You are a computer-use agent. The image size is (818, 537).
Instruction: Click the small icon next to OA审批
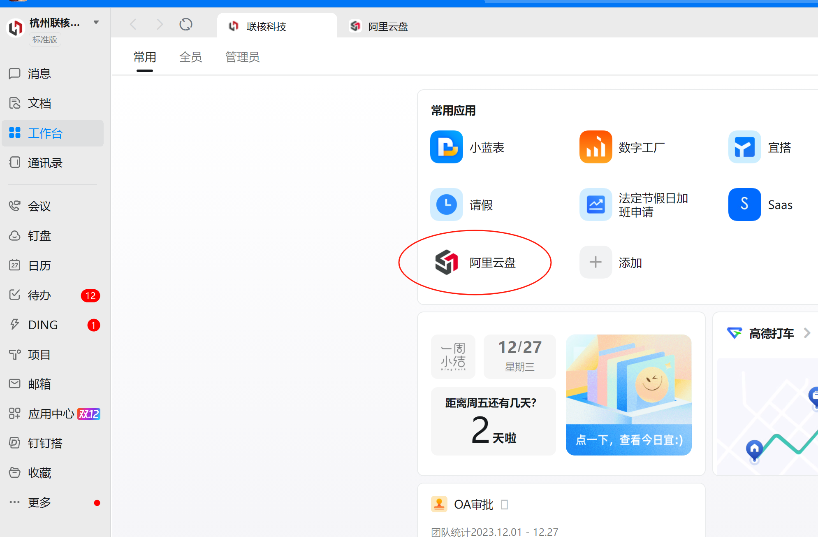[x=504, y=504]
